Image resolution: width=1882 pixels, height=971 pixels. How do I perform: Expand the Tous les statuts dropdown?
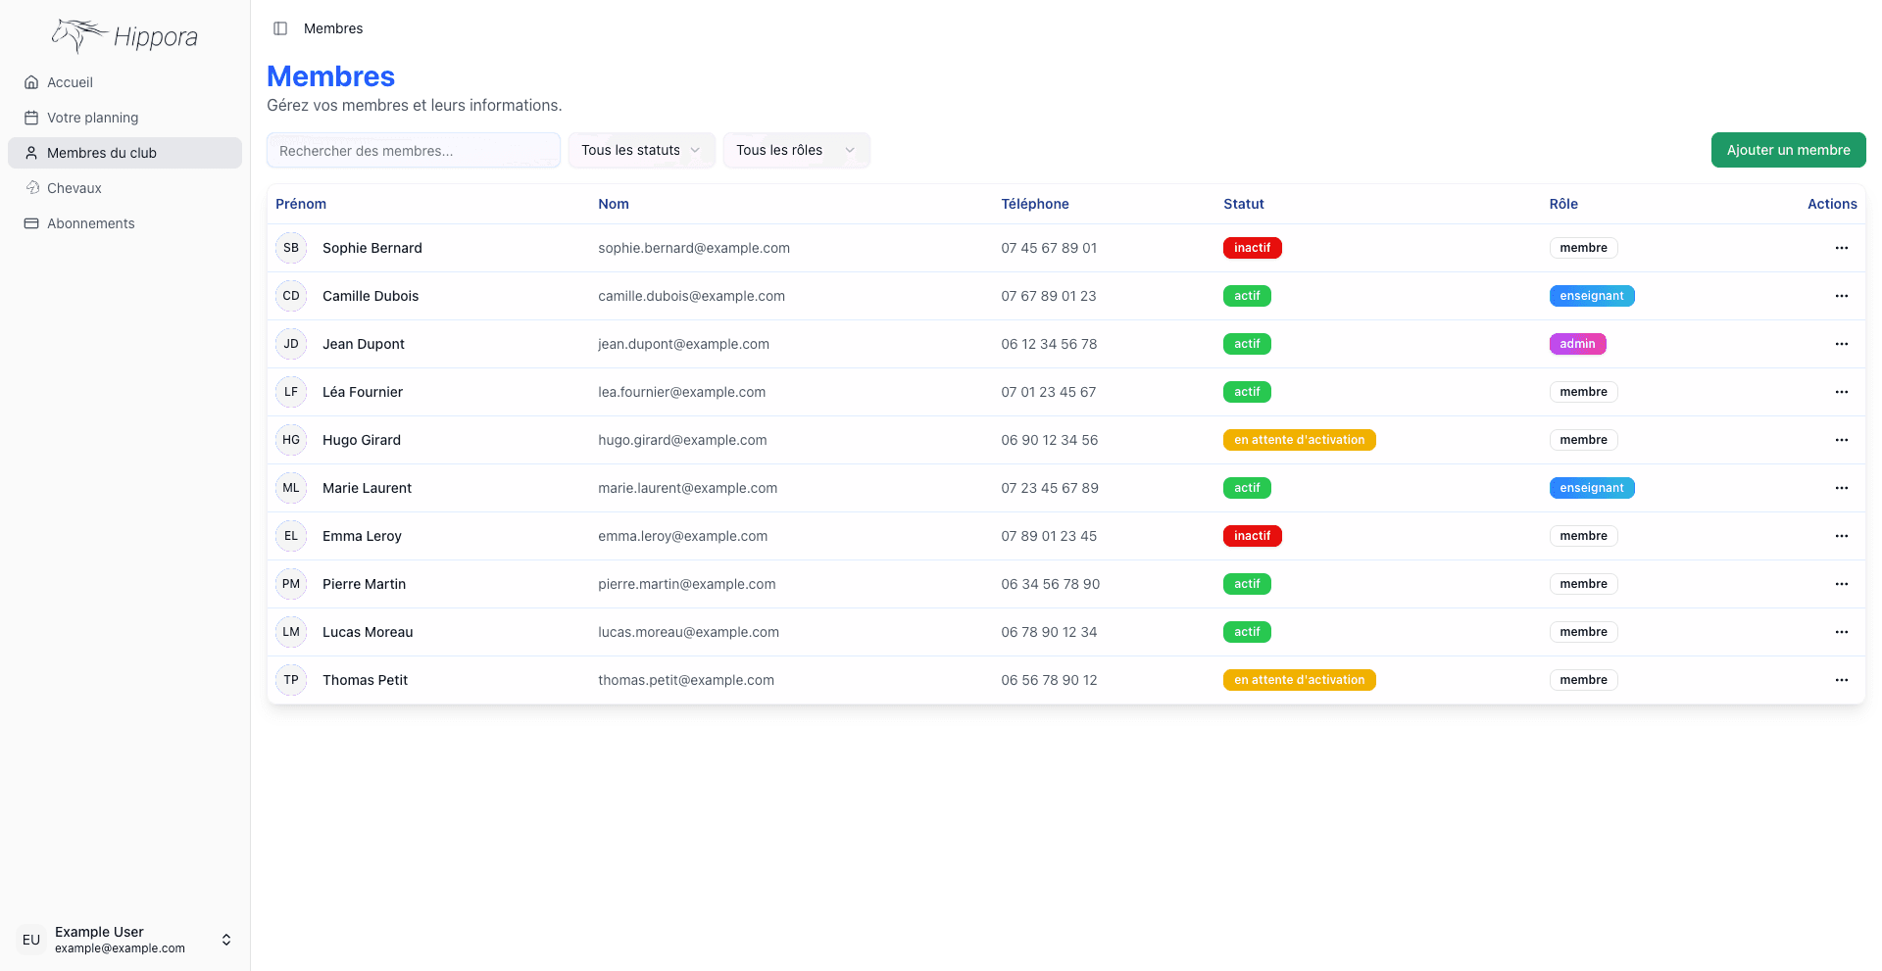tap(641, 150)
